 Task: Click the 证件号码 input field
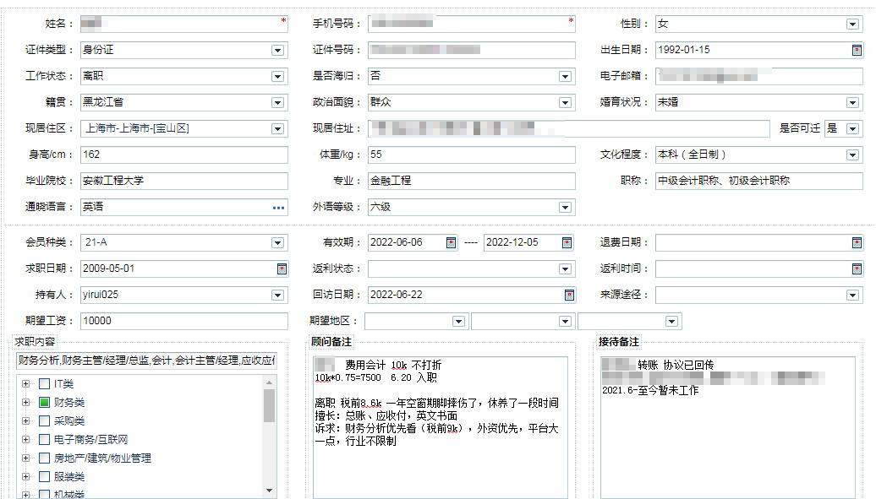point(472,50)
